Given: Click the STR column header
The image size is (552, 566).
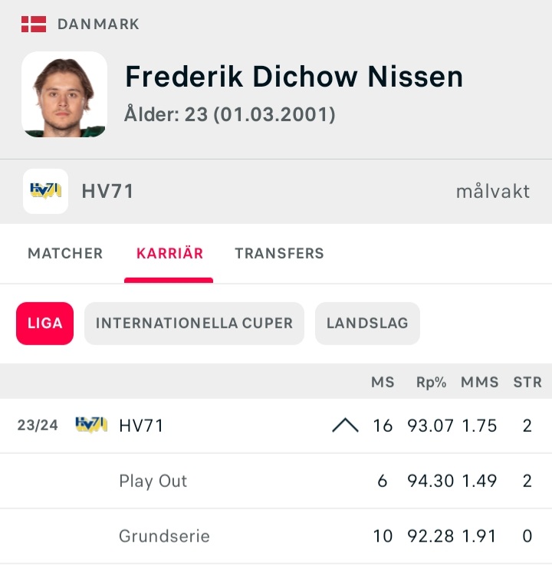Looking at the screenshot, I should pos(527,382).
